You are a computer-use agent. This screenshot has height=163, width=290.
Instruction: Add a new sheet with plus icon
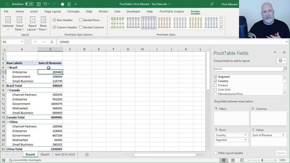pos(87,154)
